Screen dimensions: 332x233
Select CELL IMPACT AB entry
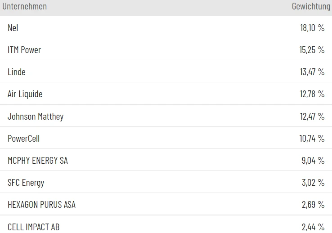pos(34,227)
